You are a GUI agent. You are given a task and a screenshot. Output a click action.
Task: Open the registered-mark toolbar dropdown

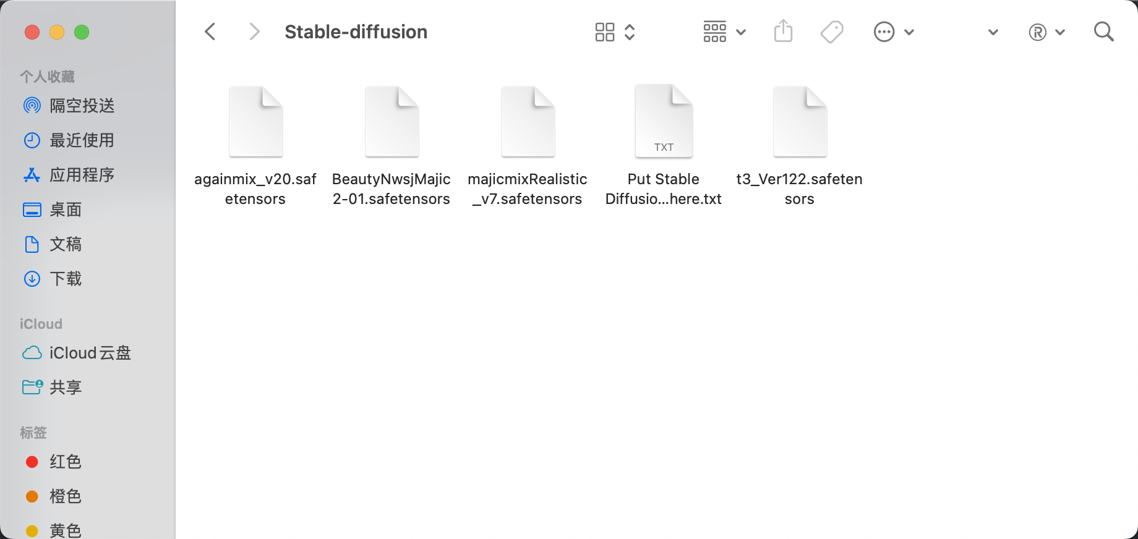[1046, 32]
